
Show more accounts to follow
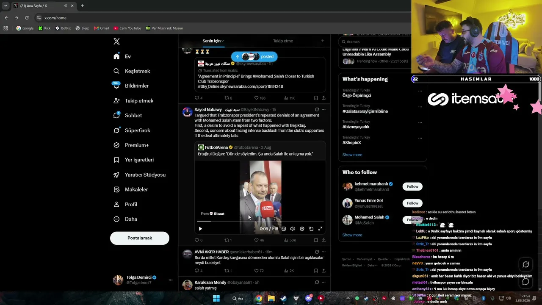click(352, 235)
